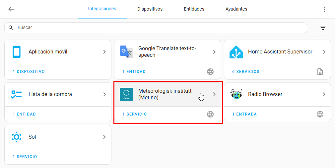Expand the Radio Browser chevron
The height and width of the screenshot is (168, 335).
coord(324,94)
